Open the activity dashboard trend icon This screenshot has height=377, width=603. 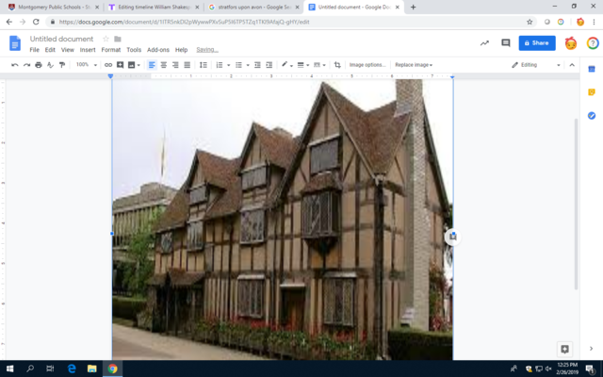(484, 43)
